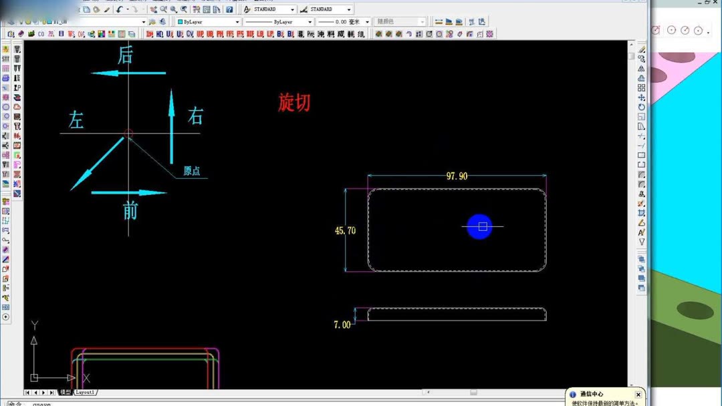
Task: Activate the Zoom Realtime magnifier tool
Action: tap(164, 9)
